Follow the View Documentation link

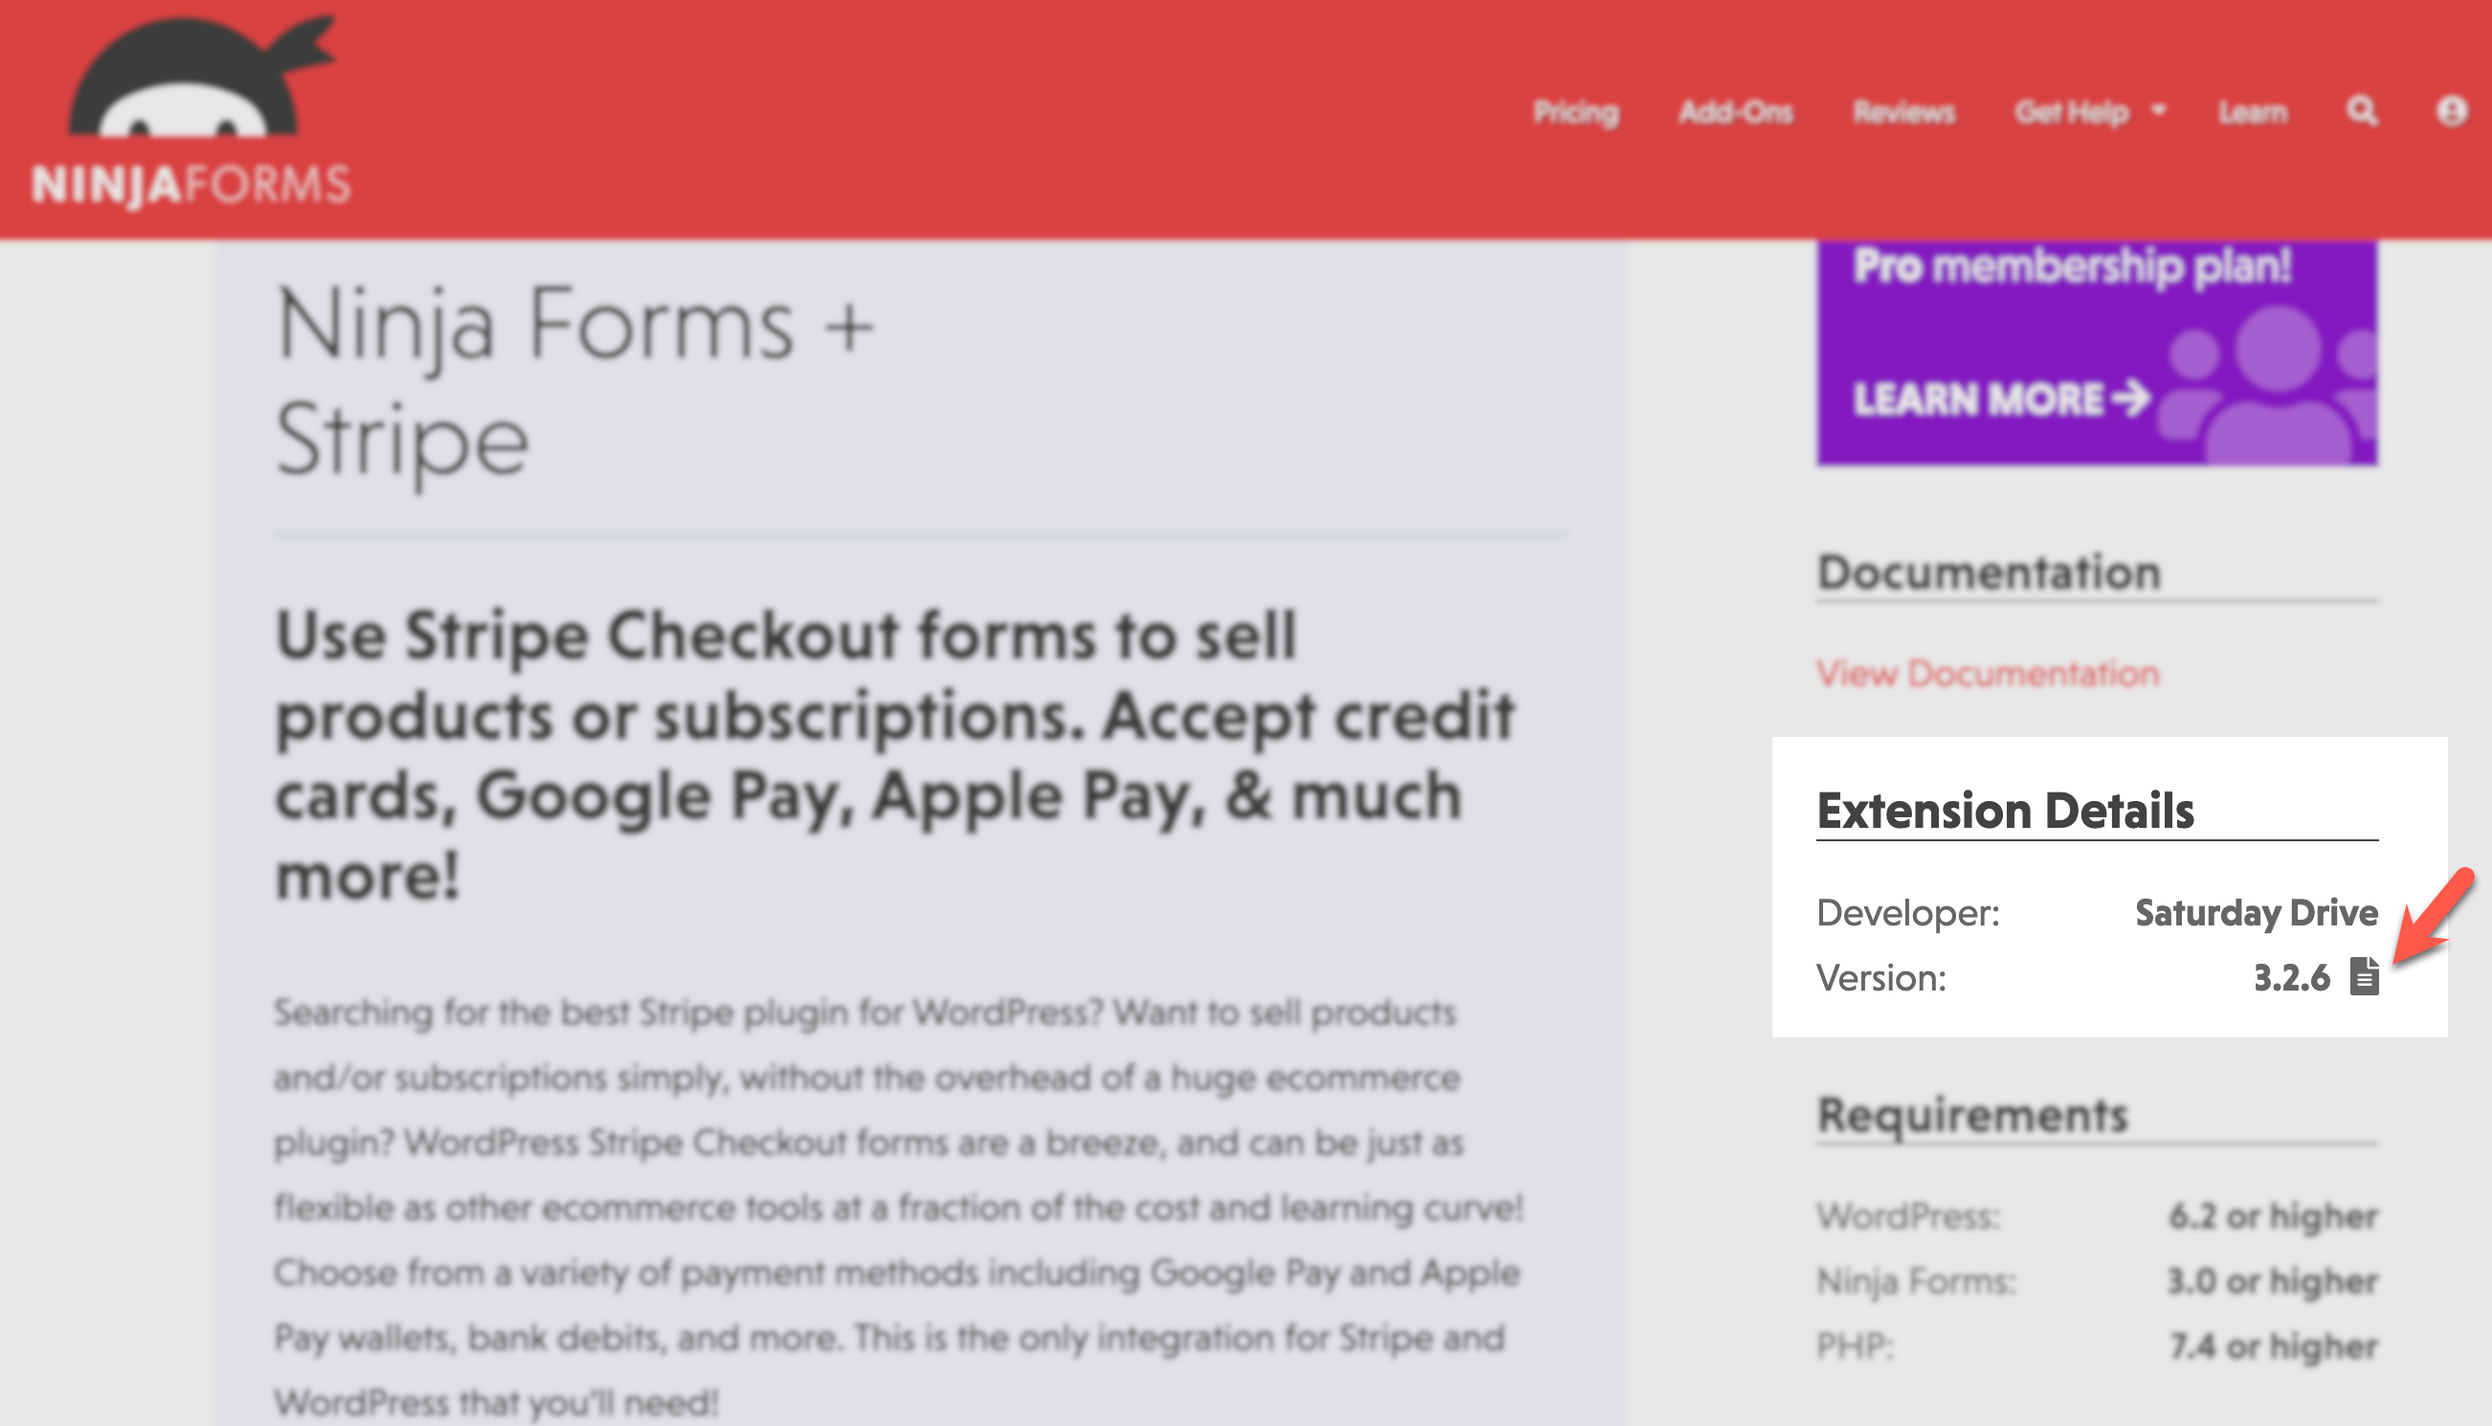tap(1988, 674)
